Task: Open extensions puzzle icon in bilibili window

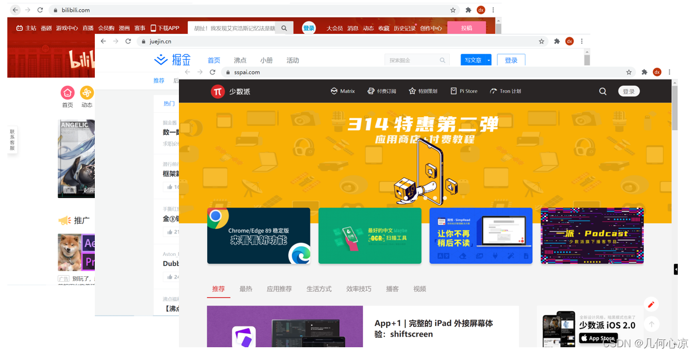Action: click(x=468, y=10)
